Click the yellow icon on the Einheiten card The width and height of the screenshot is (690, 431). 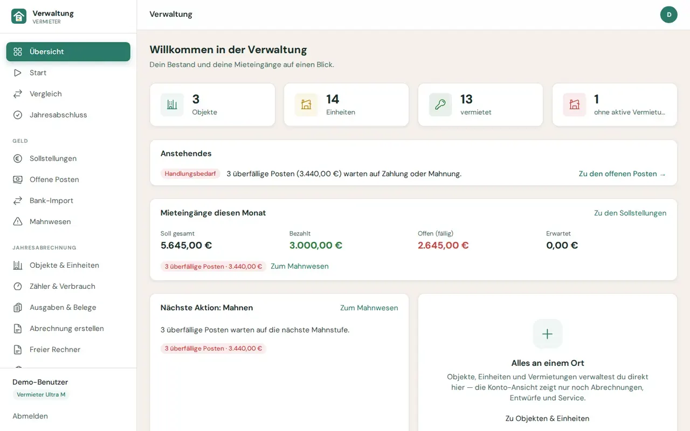[x=306, y=105]
